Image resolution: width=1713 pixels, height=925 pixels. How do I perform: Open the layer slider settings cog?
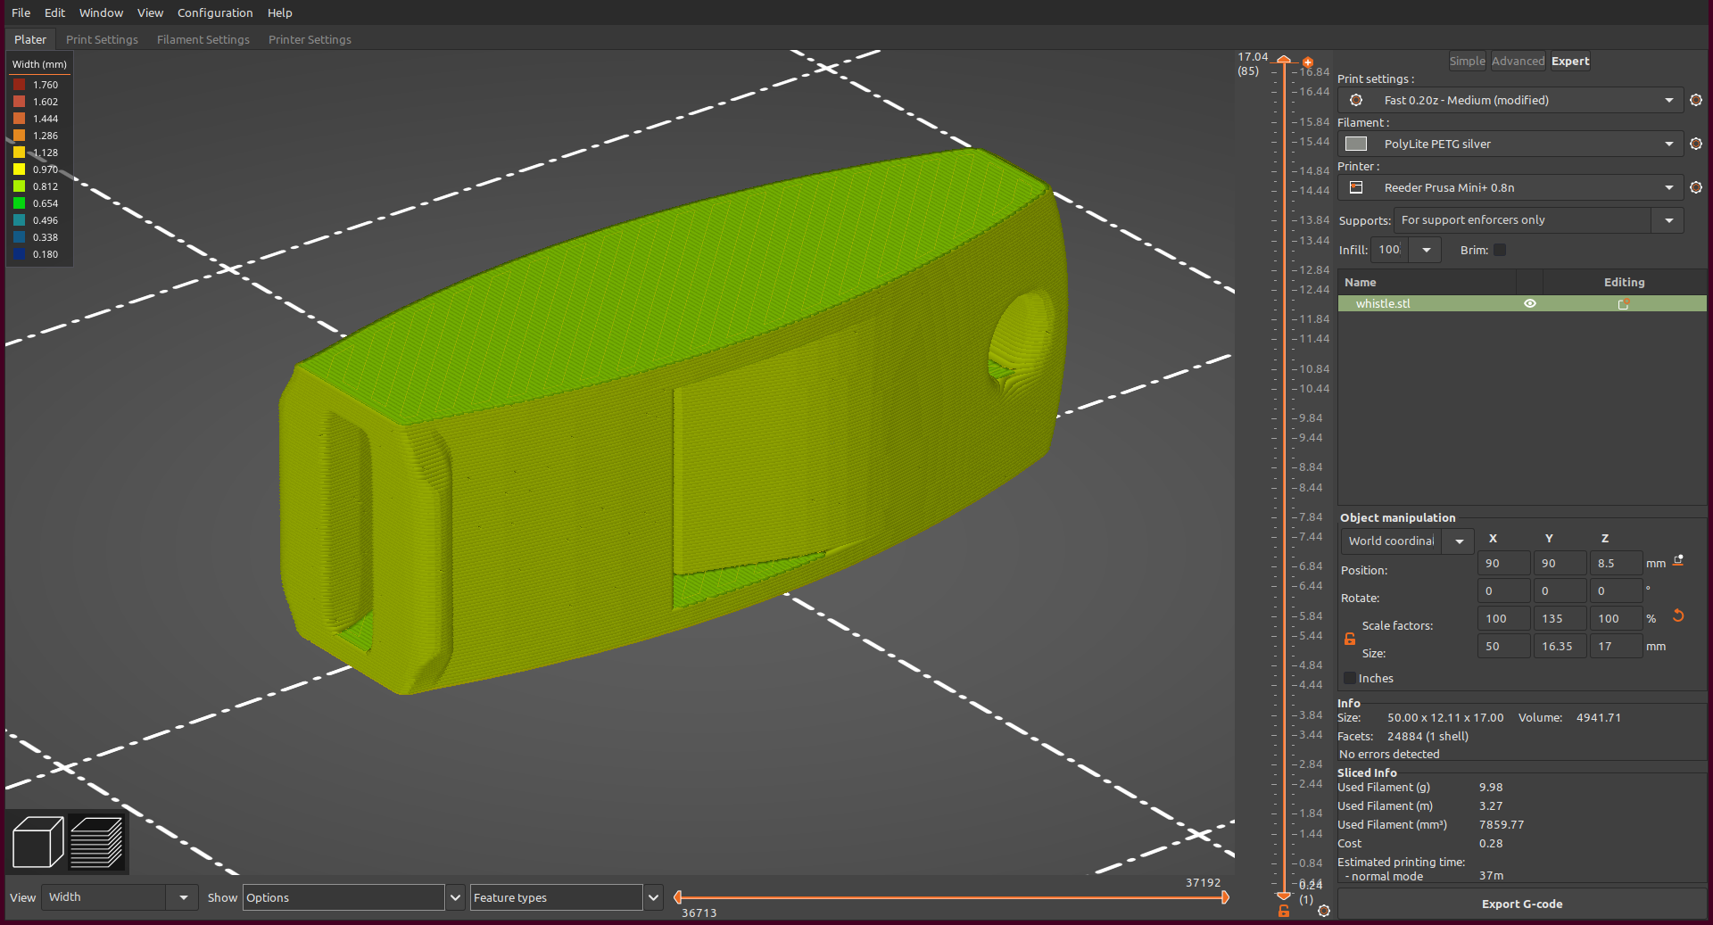[x=1324, y=911]
